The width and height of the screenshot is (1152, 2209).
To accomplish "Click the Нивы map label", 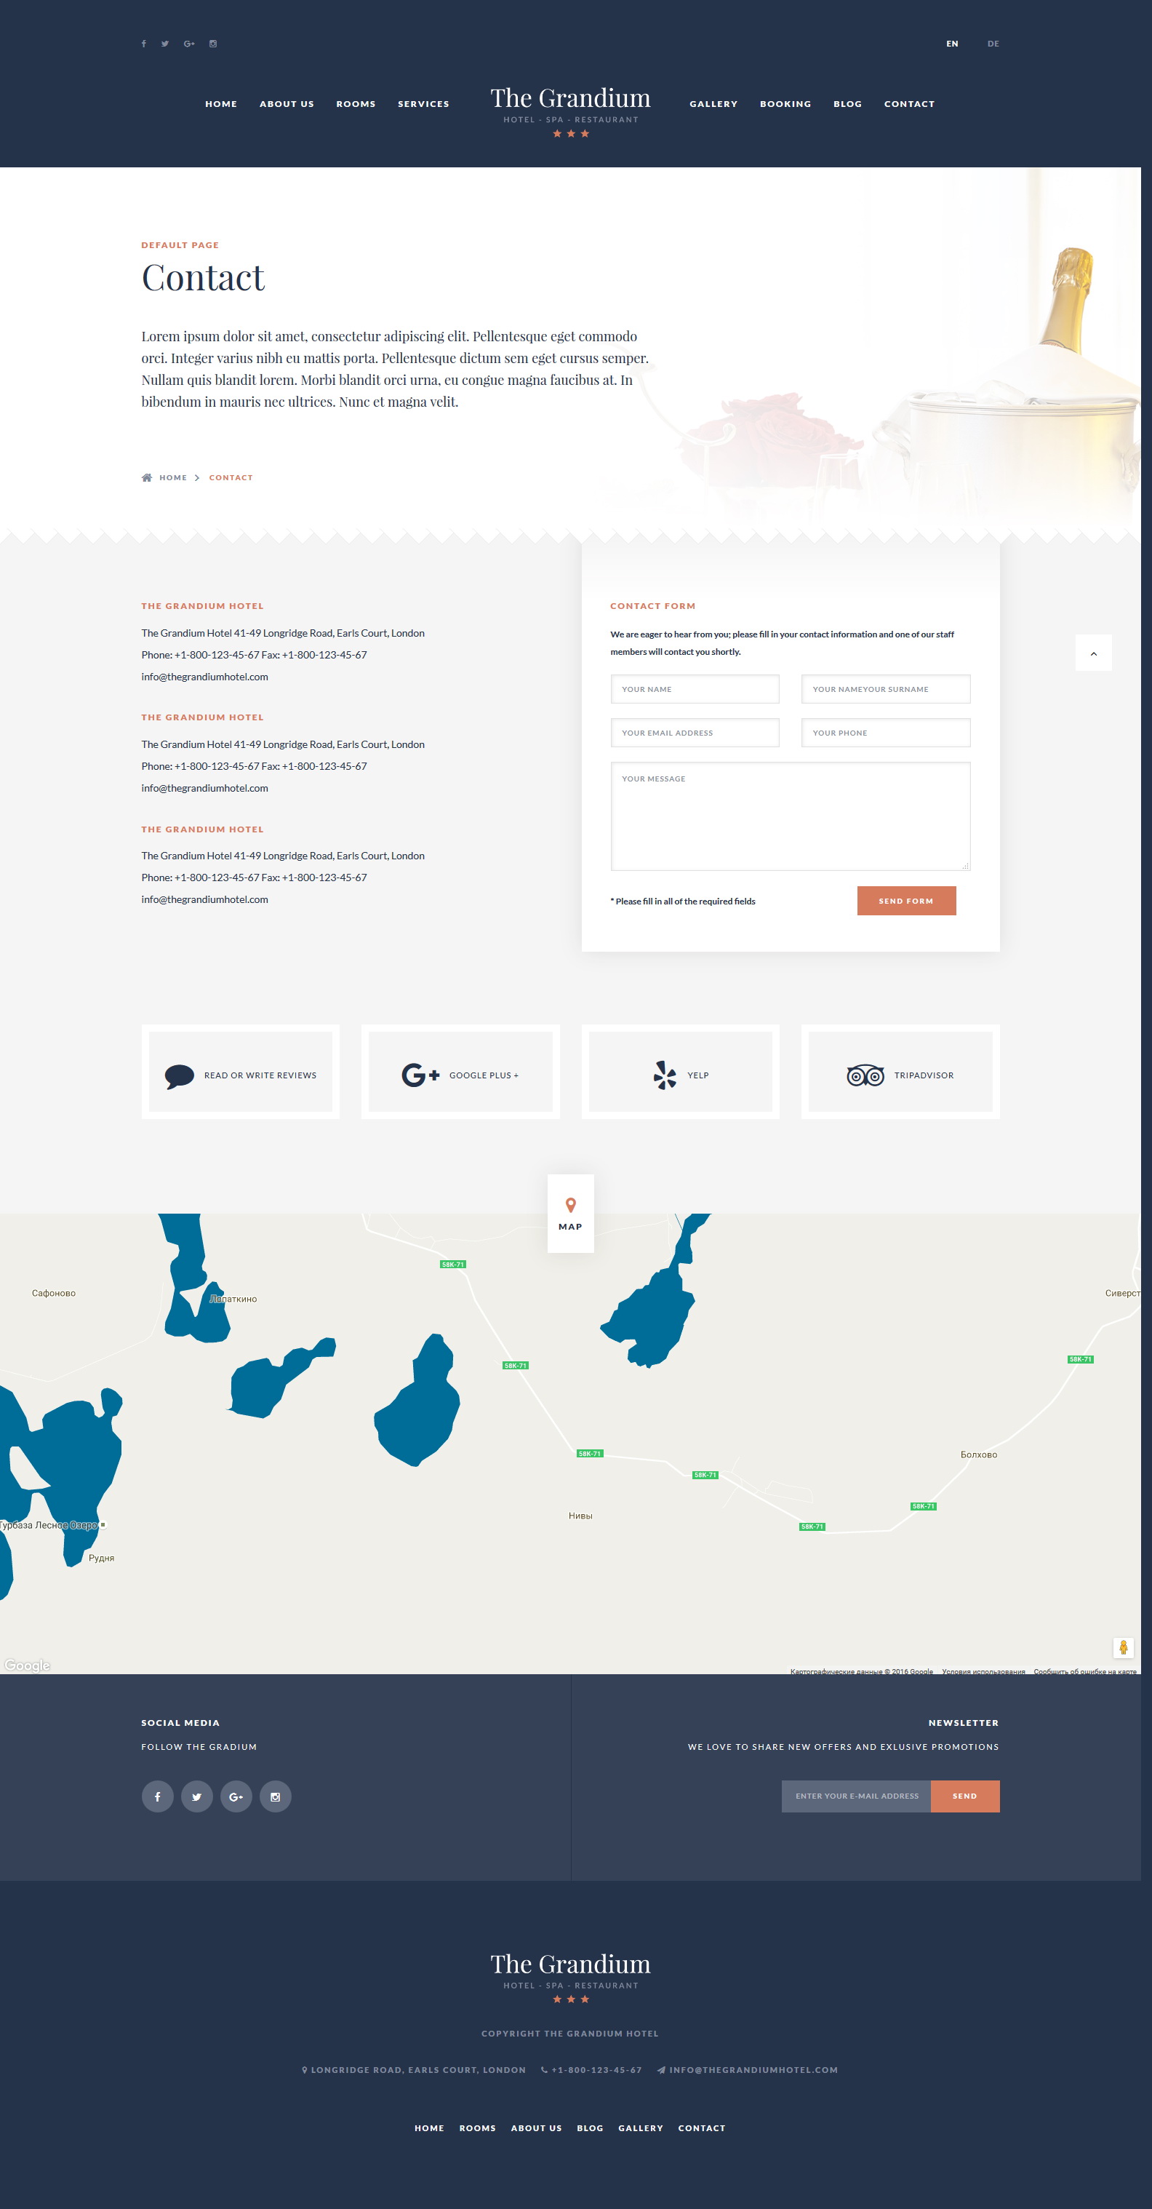I will tap(581, 1516).
